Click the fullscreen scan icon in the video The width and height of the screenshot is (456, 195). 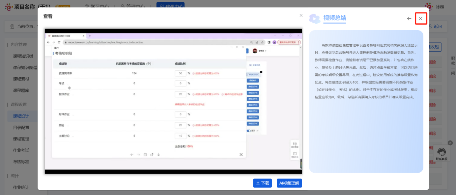pyautogui.click(x=241, y=155)
